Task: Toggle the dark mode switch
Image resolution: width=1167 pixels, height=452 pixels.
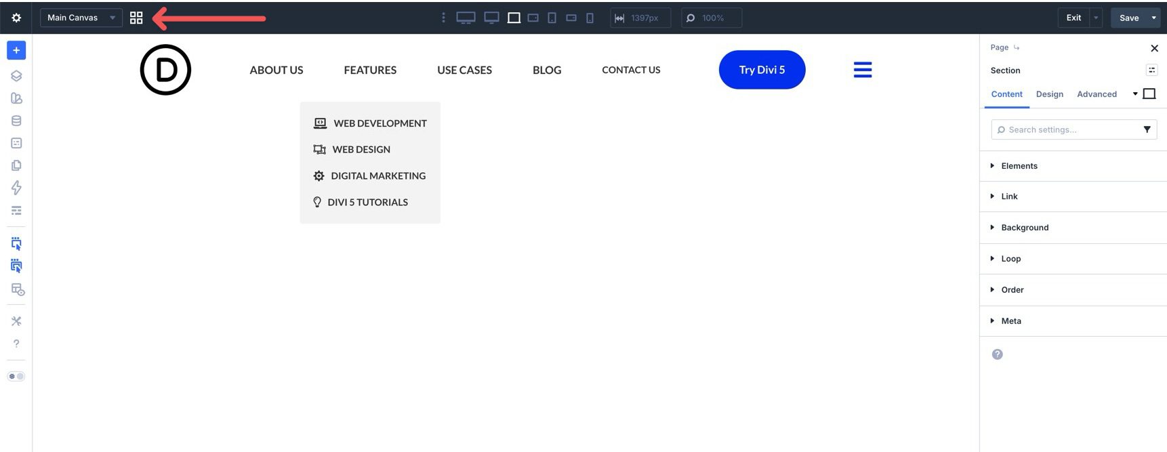Action: pos(16,376)
